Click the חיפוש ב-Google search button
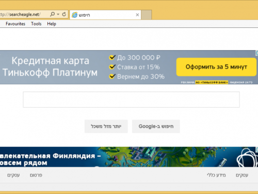 coord(156,126)
